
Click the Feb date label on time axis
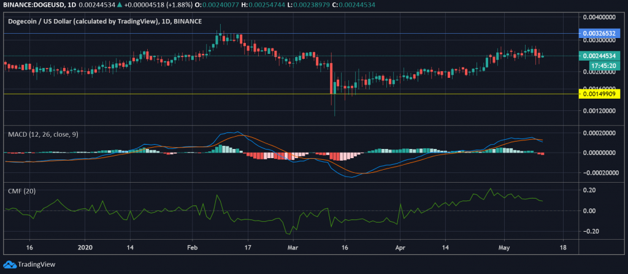point(193,247)
